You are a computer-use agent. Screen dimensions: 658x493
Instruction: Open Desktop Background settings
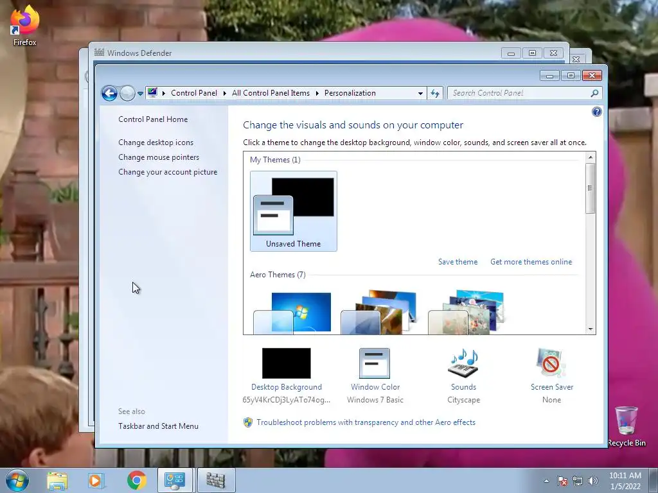point(287,376)
